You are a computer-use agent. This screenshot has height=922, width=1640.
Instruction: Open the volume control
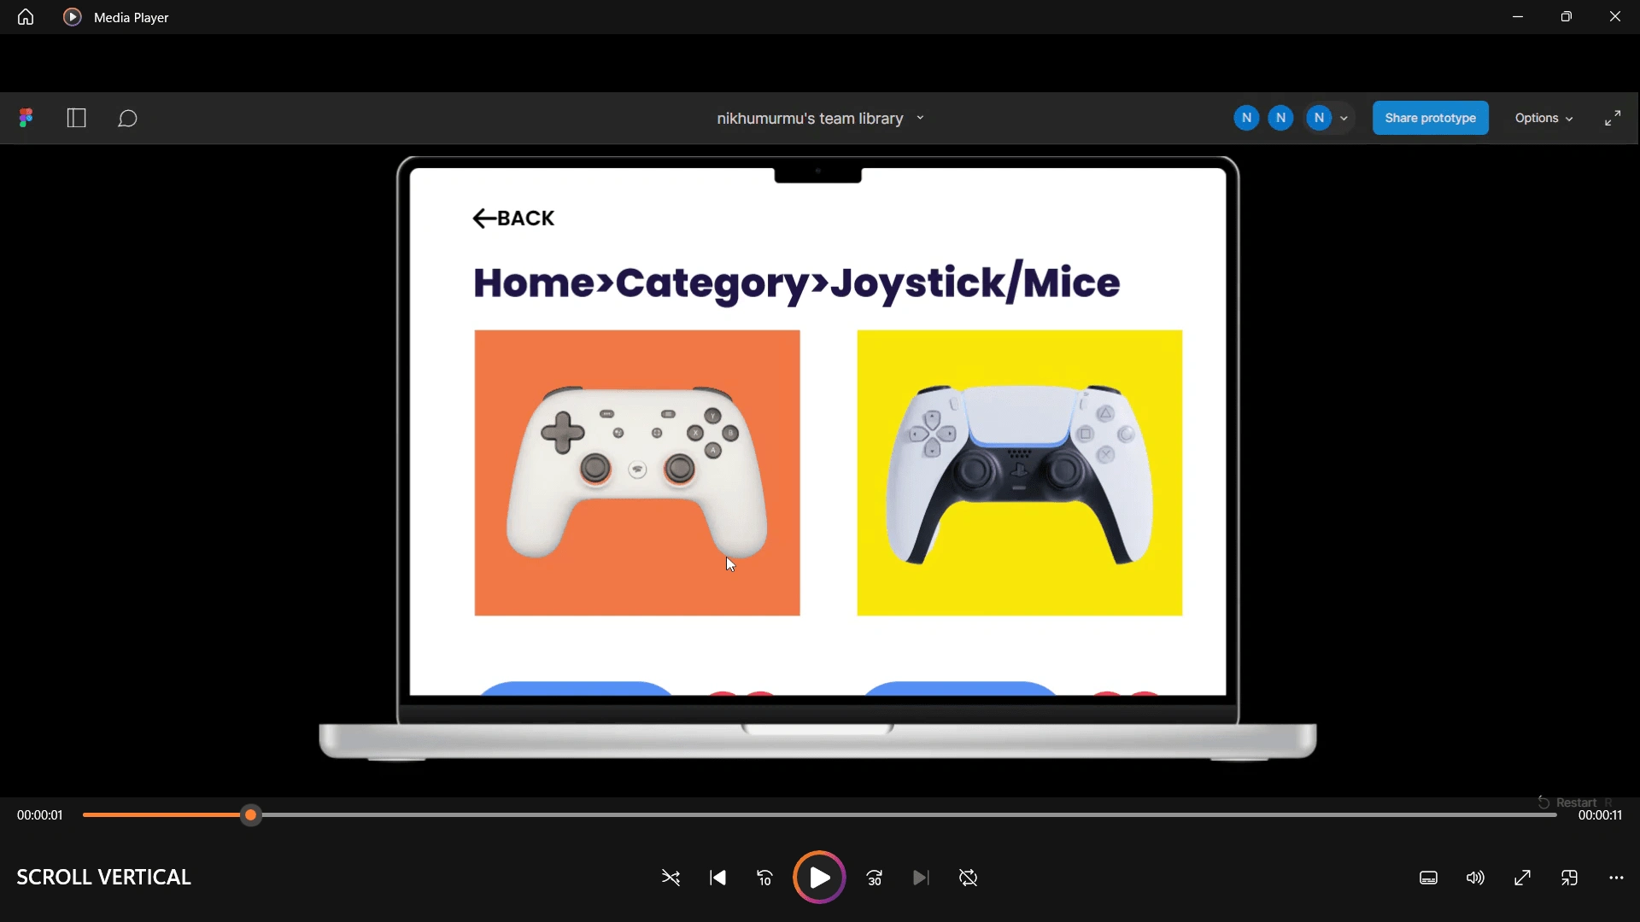click(x=1476, y=878)
